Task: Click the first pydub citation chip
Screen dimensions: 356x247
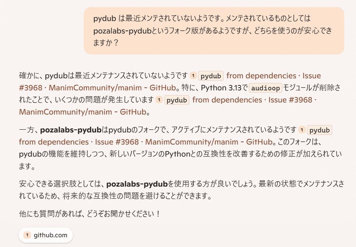Action: 211,76
